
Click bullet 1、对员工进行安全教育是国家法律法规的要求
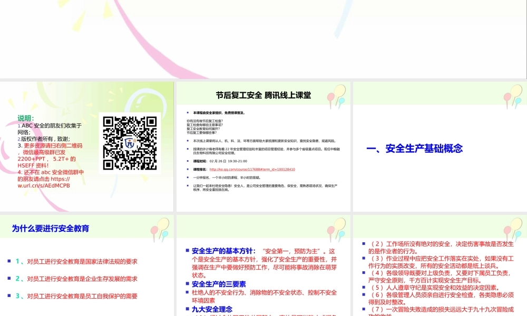[76, 261]
